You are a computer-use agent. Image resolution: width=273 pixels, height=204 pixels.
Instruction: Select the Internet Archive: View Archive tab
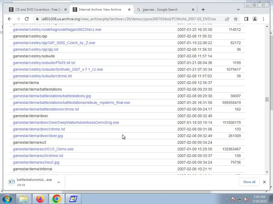click(x=102, y=10)
